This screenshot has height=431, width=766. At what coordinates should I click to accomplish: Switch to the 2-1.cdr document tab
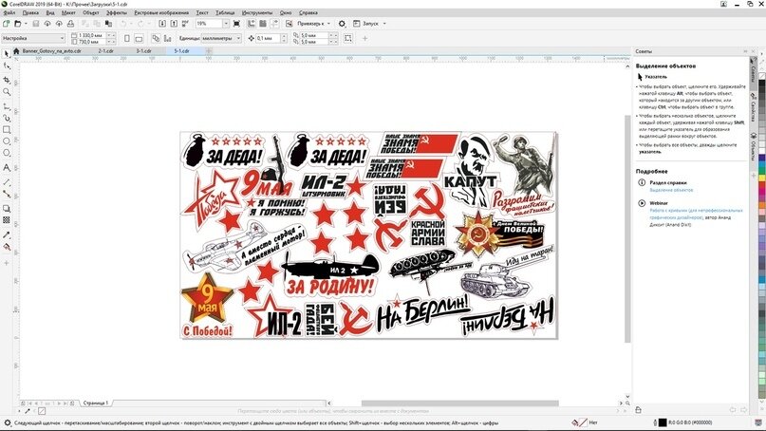106,51
